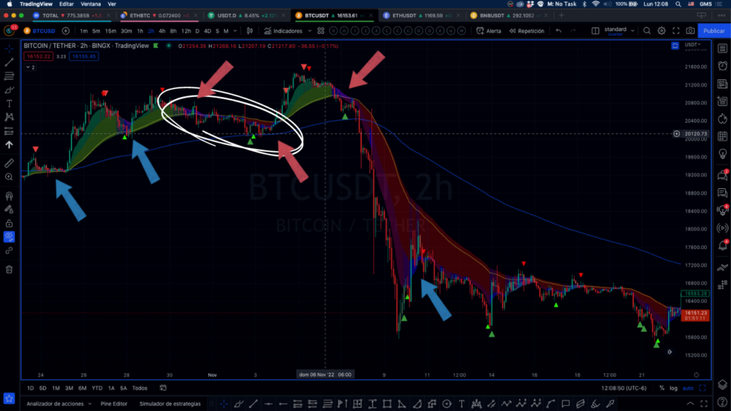Toggle stay in drawing mode pencil-lock
The width and height of the screenshot is (731, 411).
(9, 210)
